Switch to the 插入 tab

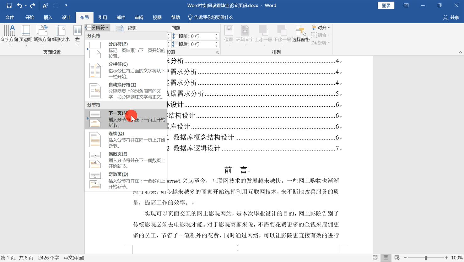(48, 17)
